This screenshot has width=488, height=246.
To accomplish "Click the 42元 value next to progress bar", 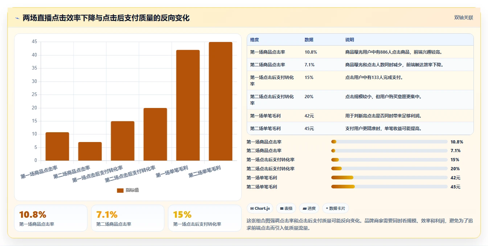I will [x=455, y=178].
